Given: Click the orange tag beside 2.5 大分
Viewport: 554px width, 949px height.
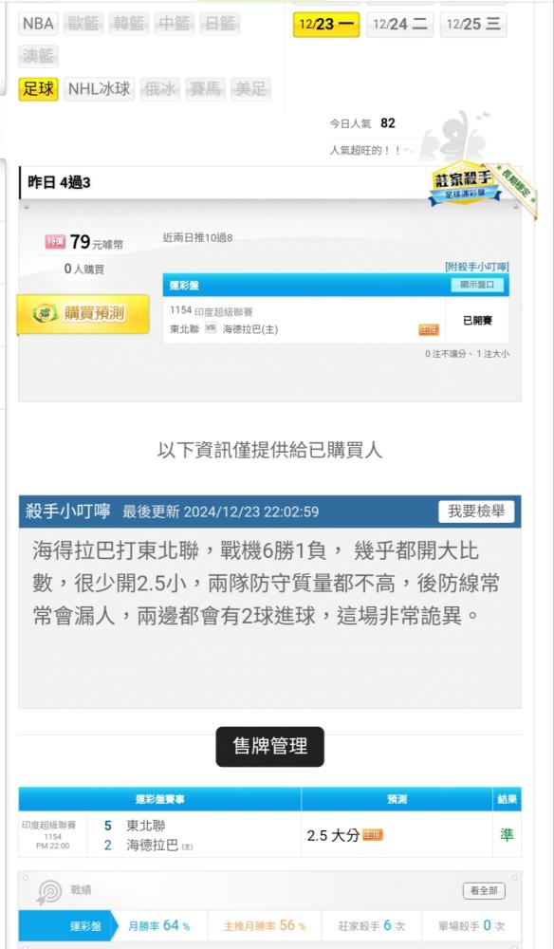Looking at the screenshot, I should tap(373, 835).
